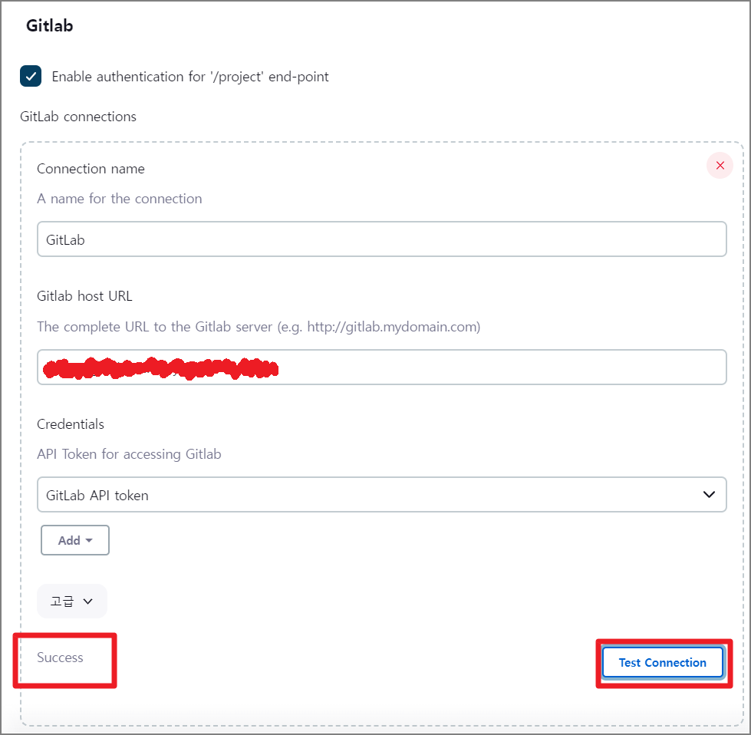Click the Gitlab host URL label
751x735 pixels.
(84, 296)
